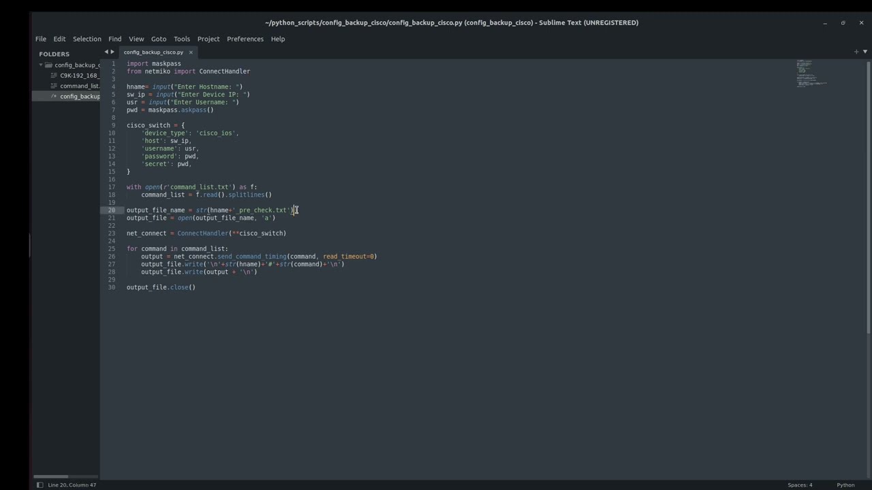Open the C9K-192_168 file in sidebar
The width and height of the screenshot is (872, 490).
pyautogui.click(x=78, y=76)
